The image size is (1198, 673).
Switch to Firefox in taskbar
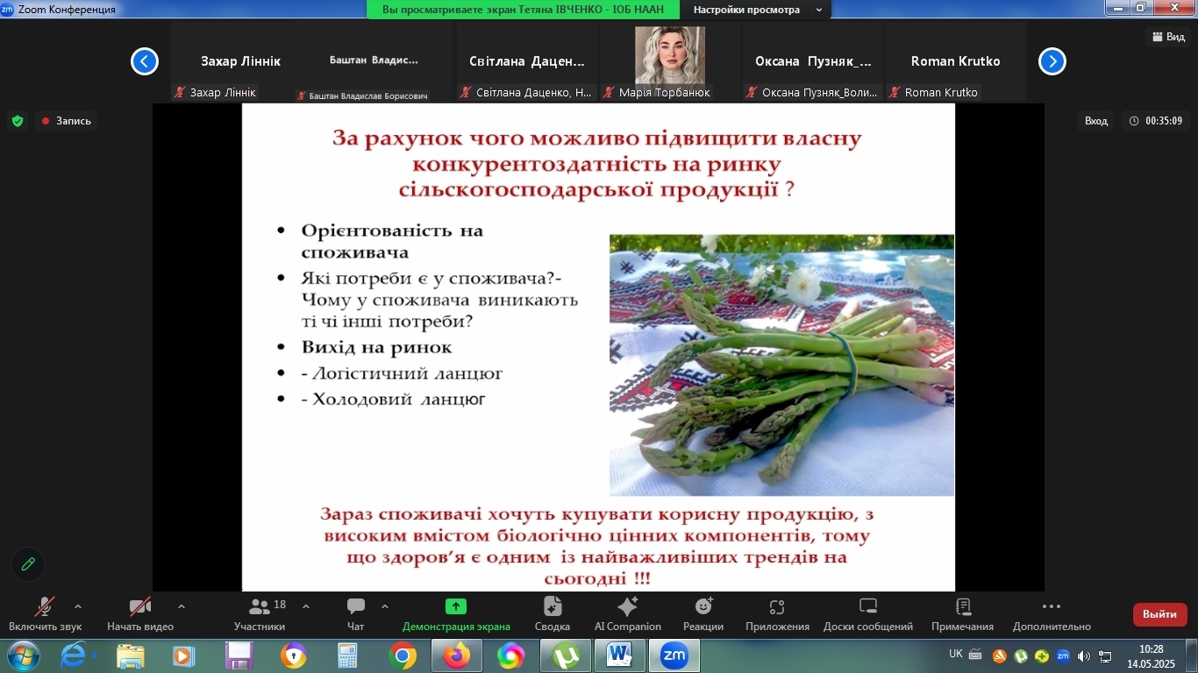(457, 655)
